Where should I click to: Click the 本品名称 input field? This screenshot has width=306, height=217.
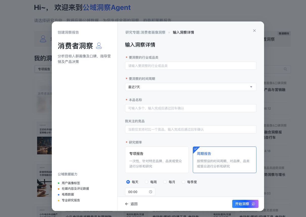(x=191, y=108)
